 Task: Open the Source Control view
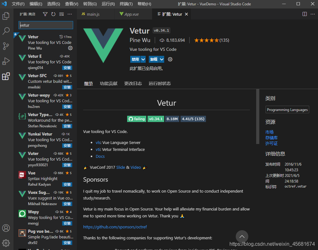[6, 46]
